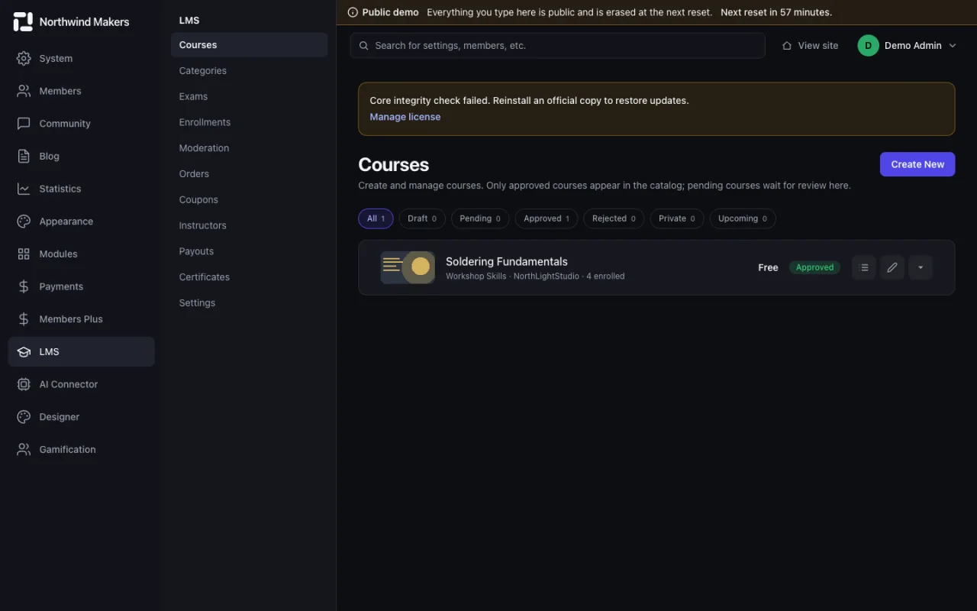Open Statistics via its chart icon
Viewport: 977px width, 611px height.
pos(24,189)
